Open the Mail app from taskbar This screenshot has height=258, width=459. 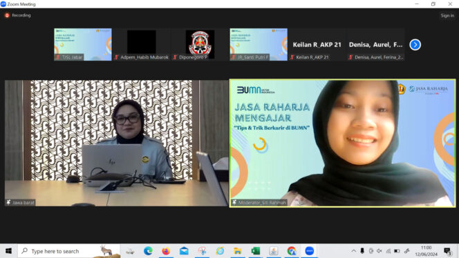[x=184, y=251]
